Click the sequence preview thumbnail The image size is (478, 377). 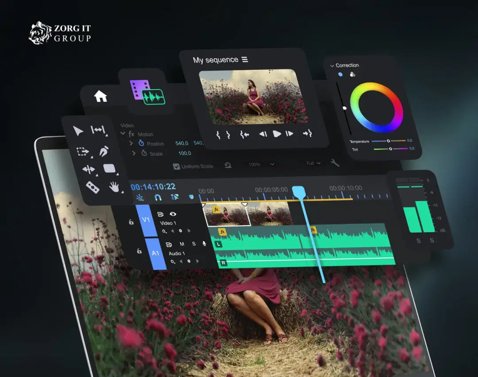click(x=253, y=96)
